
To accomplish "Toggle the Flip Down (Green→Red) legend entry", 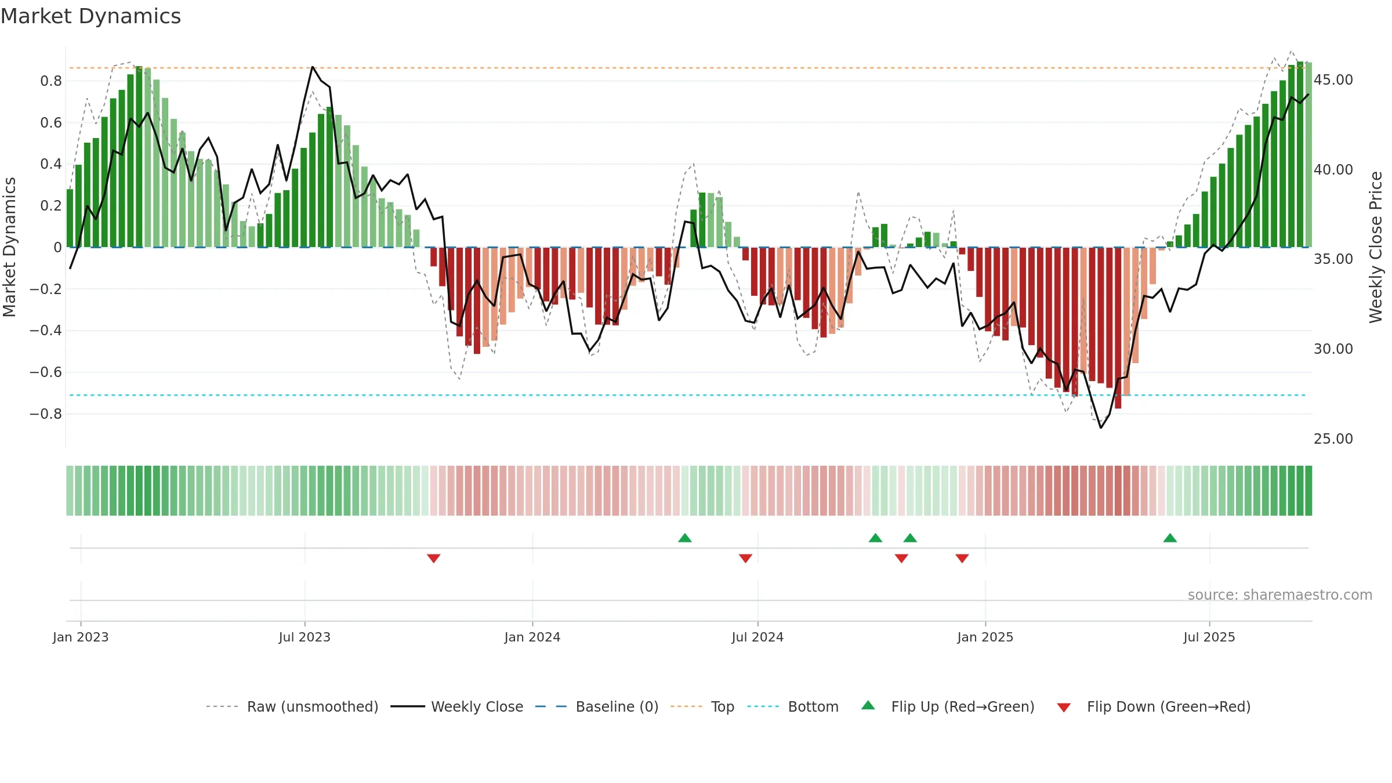I will (x=1154, y=706).
